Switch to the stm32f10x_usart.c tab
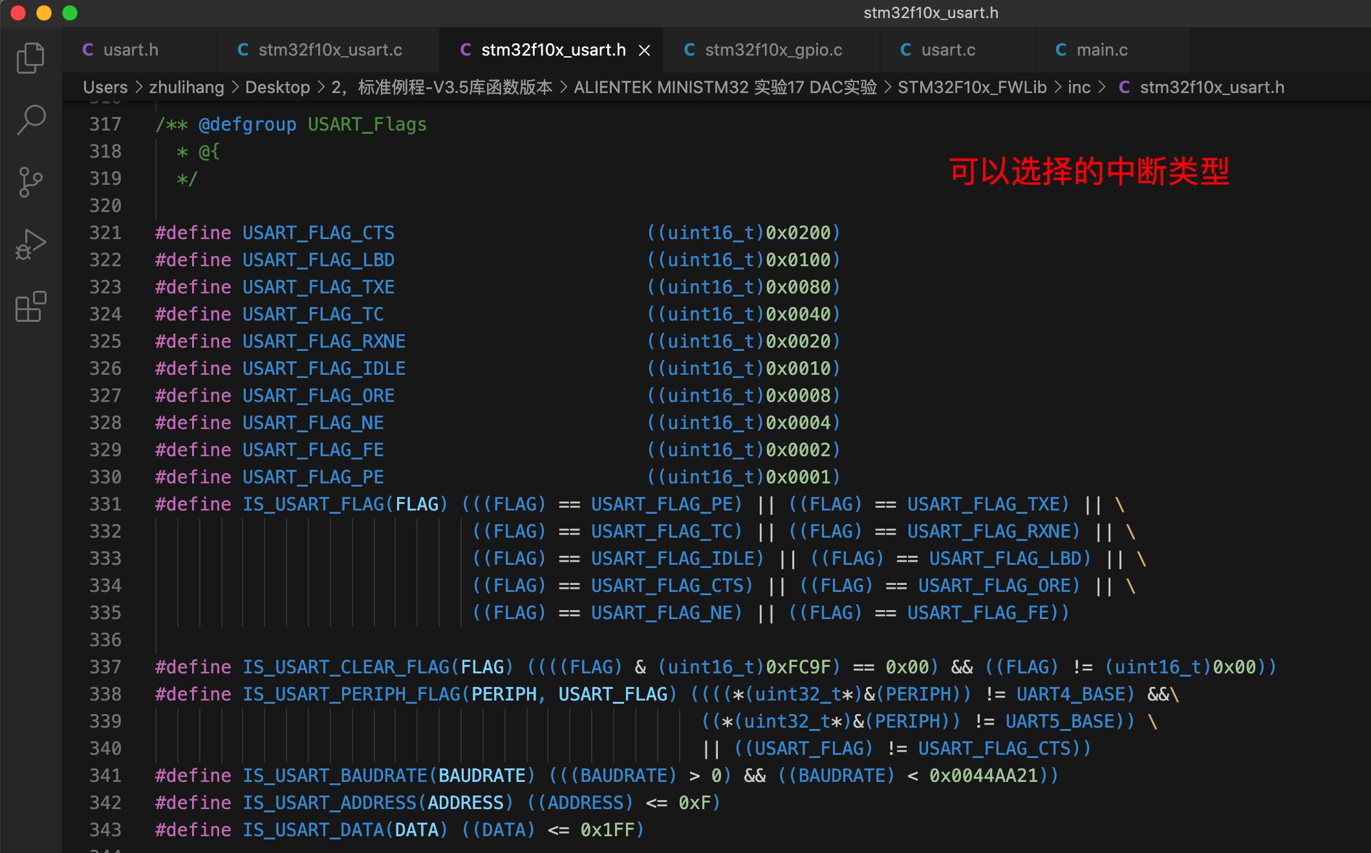 (x=328, y=50)
